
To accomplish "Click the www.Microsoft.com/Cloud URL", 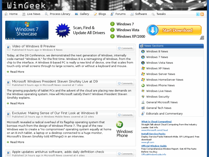I will pos(154,130).
